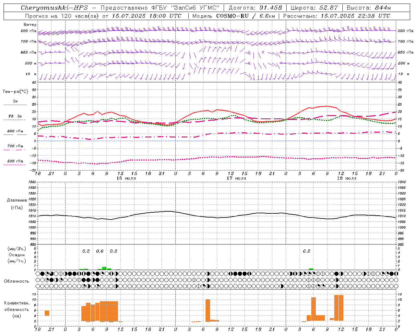Click the '18 июля' date label
This screenshot has width=415, height=332.
pyautogui.click(x=347, y=178)
